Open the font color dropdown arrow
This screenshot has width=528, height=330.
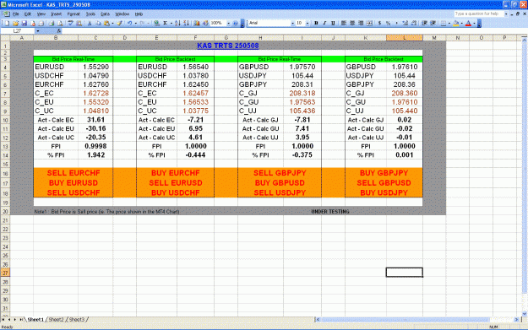(474, 24)
